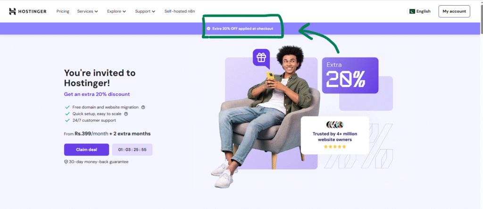The height and width of the screenshot is (209, 483).
Task: Click the purple gift box icon
Action: (261, 58)
